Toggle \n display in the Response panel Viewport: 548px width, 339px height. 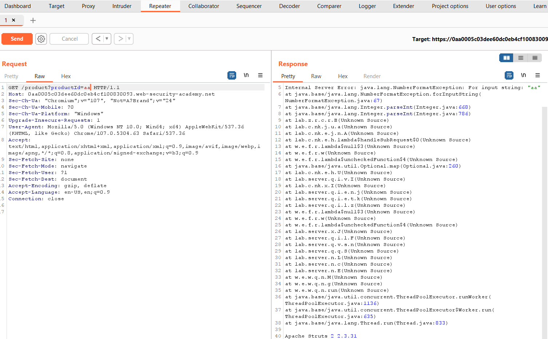523,75
